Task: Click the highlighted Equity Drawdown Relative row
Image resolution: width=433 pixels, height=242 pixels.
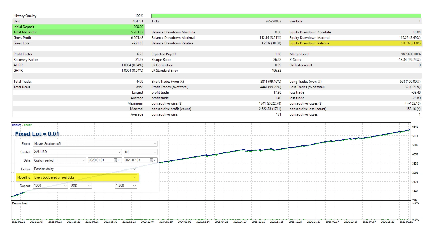Action: tap(355, 43)
